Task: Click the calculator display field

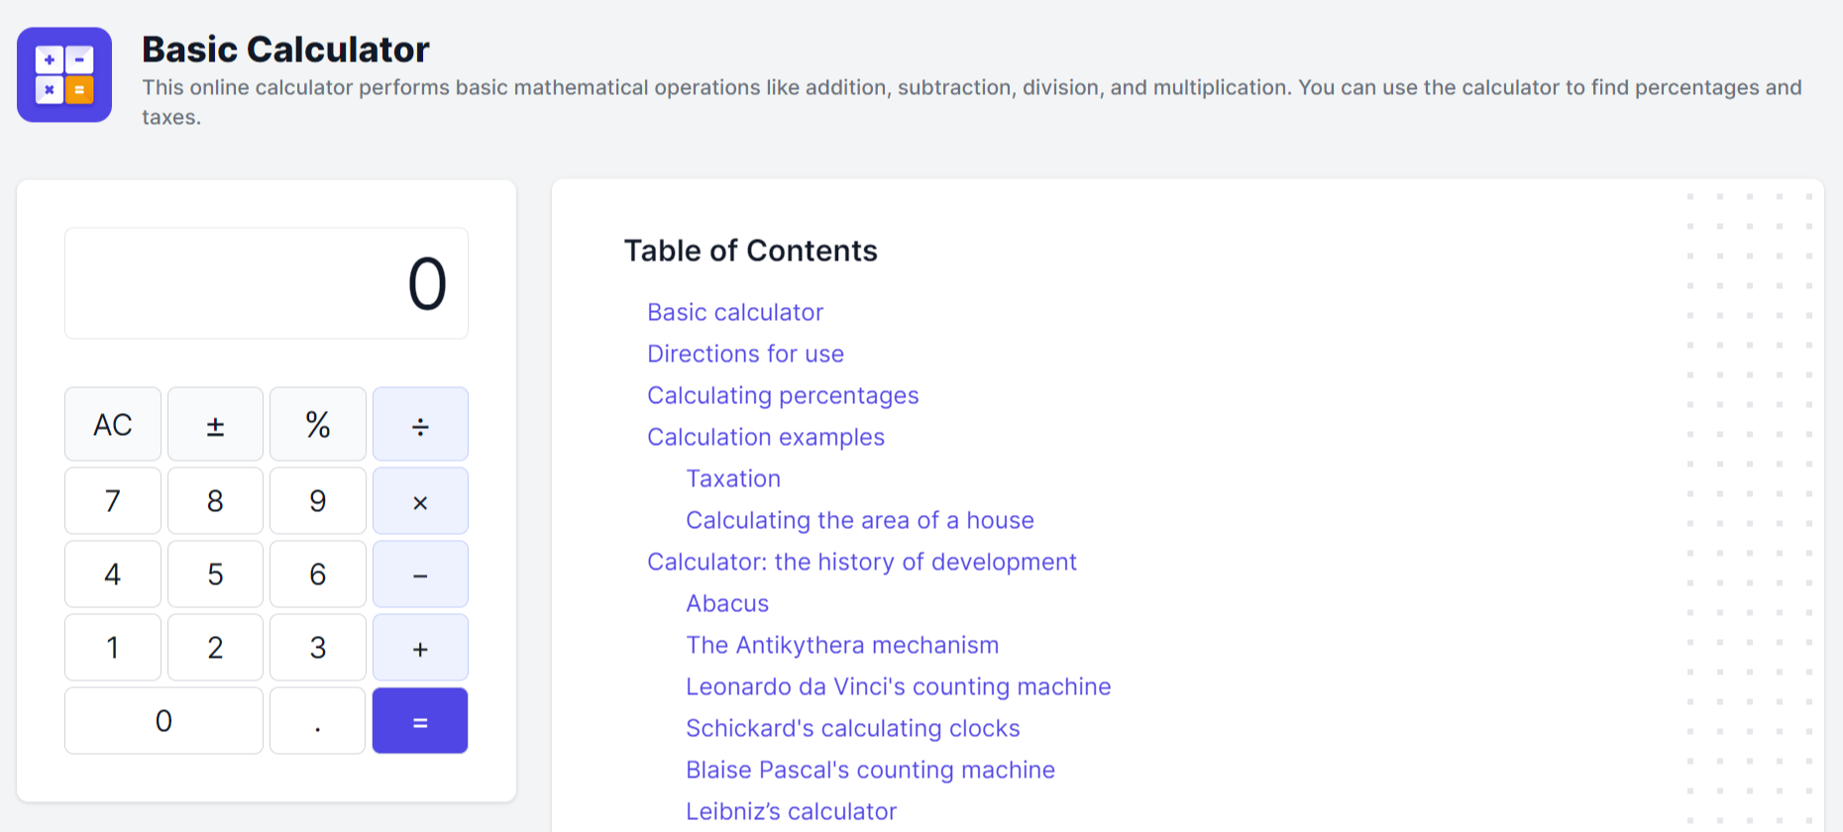Action: pos(267,284)
